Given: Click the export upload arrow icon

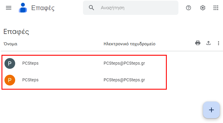Looking at the screenshot, I should 208,43.
